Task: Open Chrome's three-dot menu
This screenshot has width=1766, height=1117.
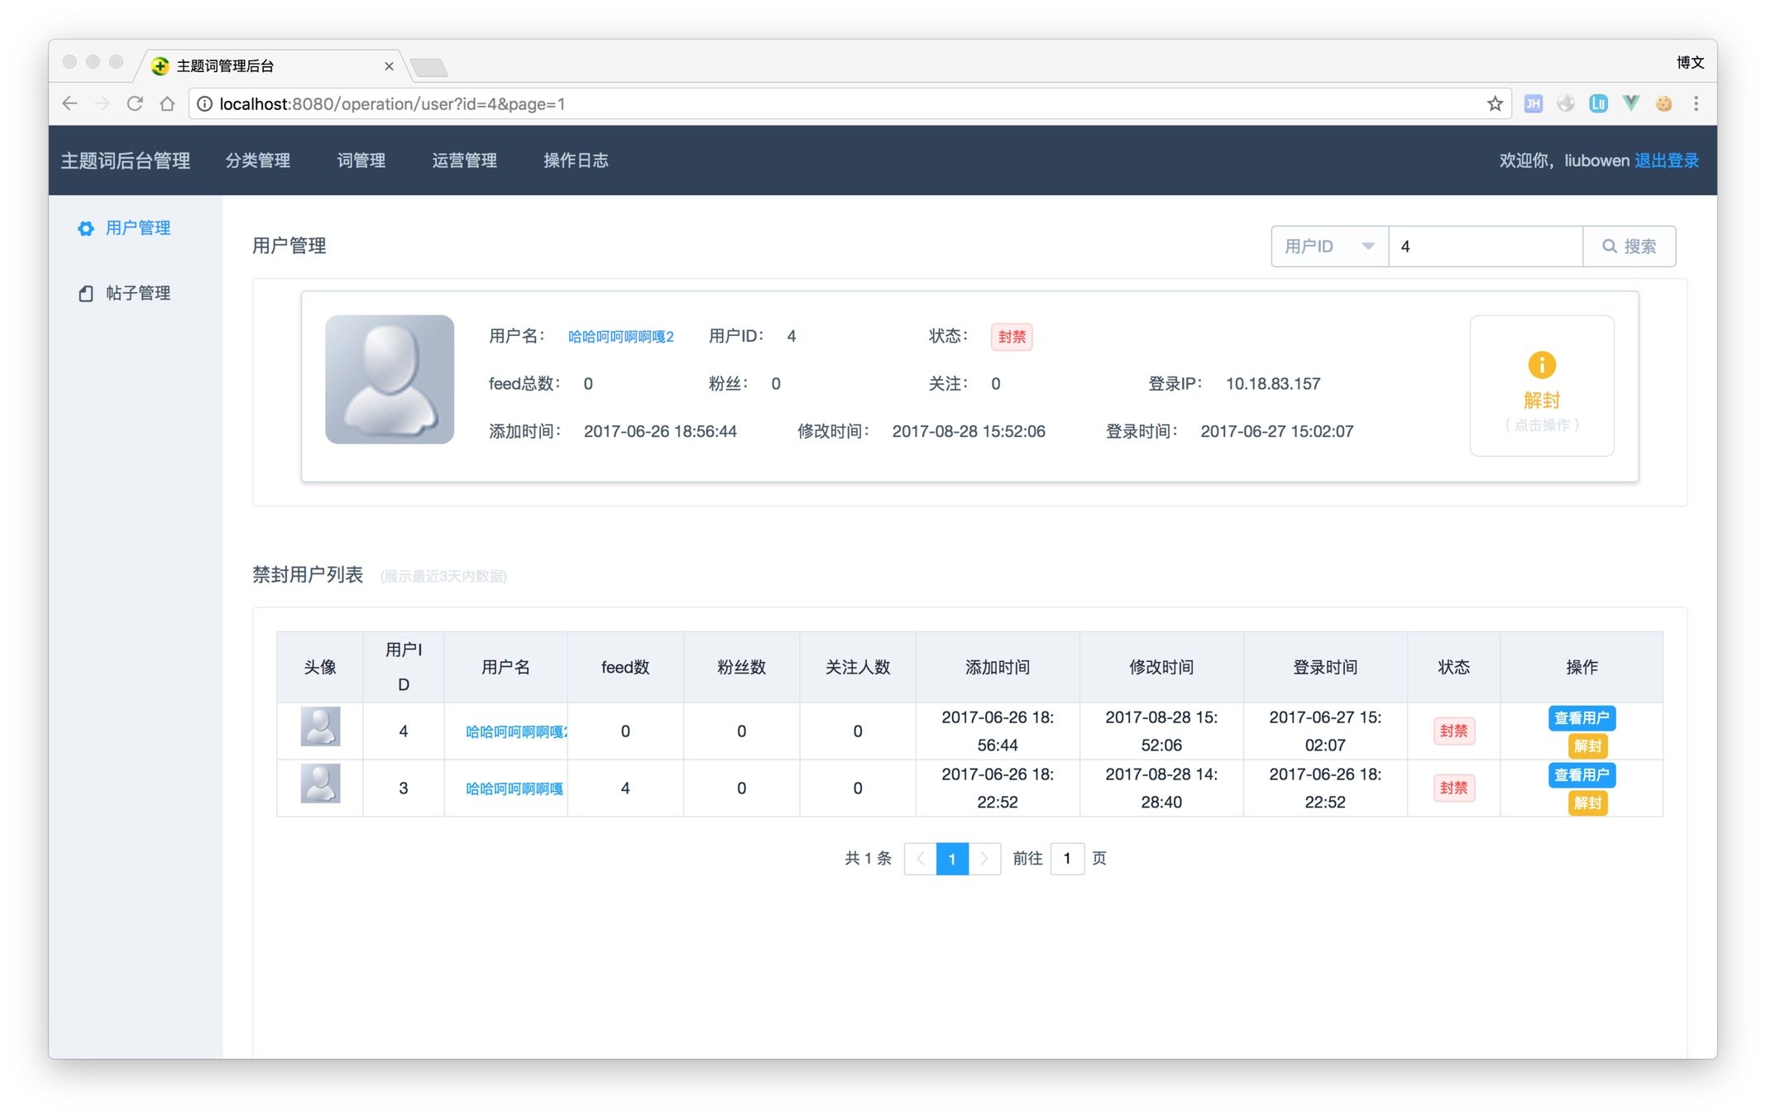Action: 1696,103
